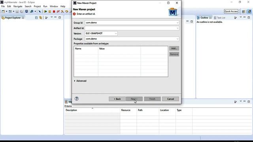Viewport: 253px width, 142px height.
Task: Open Project Explorer View Menu triangle
Action: click(52, 17)
